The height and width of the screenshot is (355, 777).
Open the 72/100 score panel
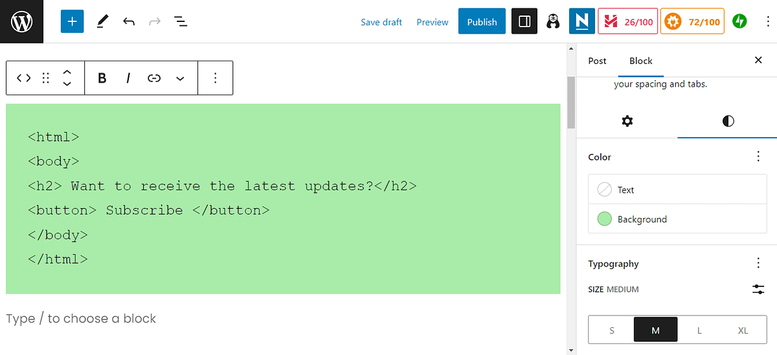coord(692,21)
